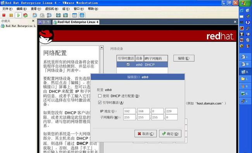252x153 pixels.
Task: Click IP address fourth octet field 229
Action: (171, 111)
